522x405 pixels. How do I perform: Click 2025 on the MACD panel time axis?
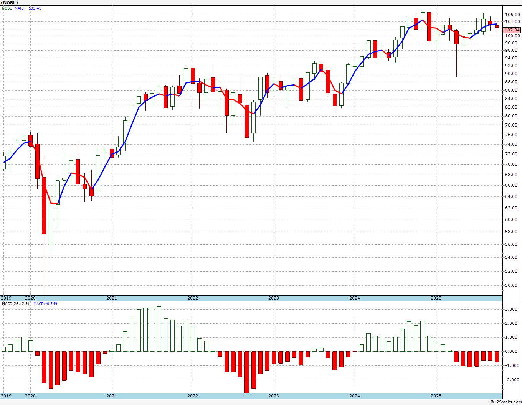coord(436,396)
